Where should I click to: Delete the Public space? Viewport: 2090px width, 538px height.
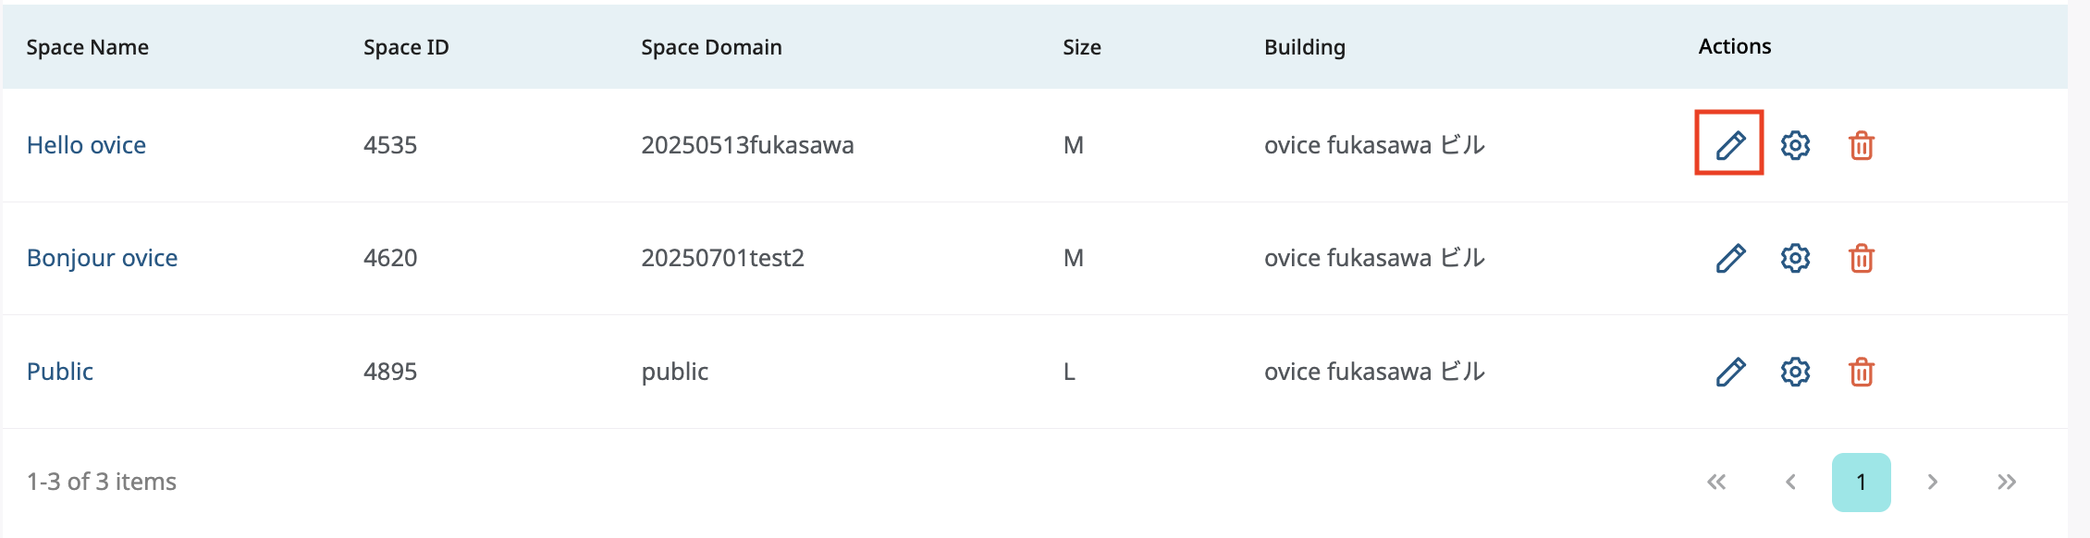pos(1861,372)
